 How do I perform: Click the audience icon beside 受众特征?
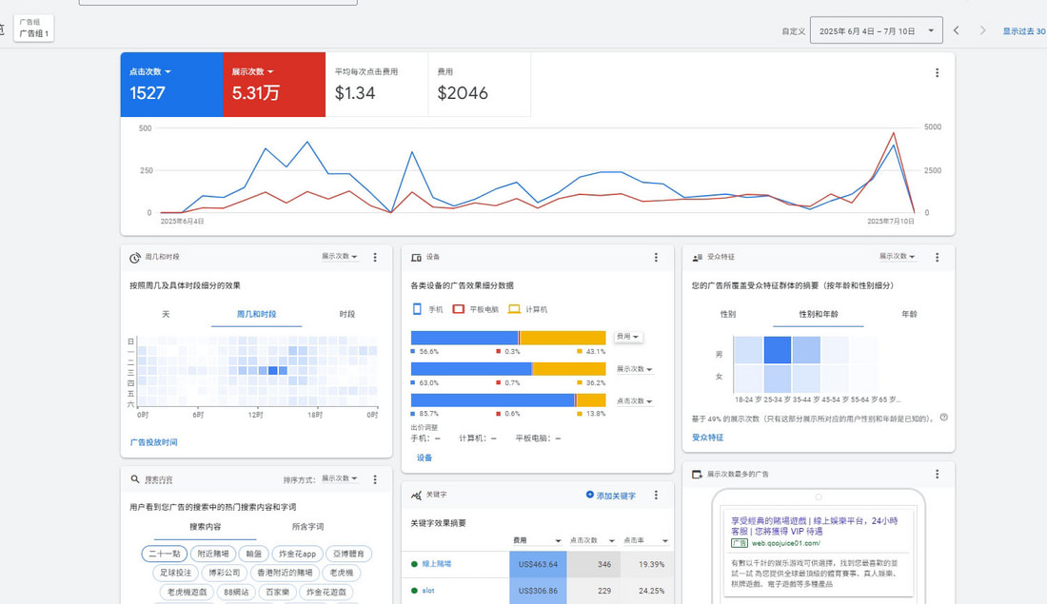tap(697, 258)
